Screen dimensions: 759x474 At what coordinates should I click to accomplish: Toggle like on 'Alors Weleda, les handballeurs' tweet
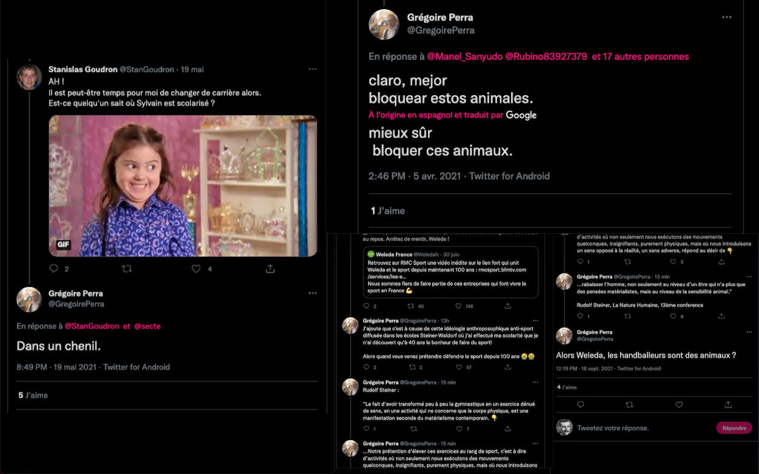point(679,404)
